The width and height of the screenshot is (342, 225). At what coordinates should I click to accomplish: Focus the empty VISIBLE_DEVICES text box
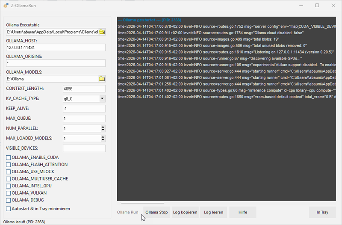[84, 148]
